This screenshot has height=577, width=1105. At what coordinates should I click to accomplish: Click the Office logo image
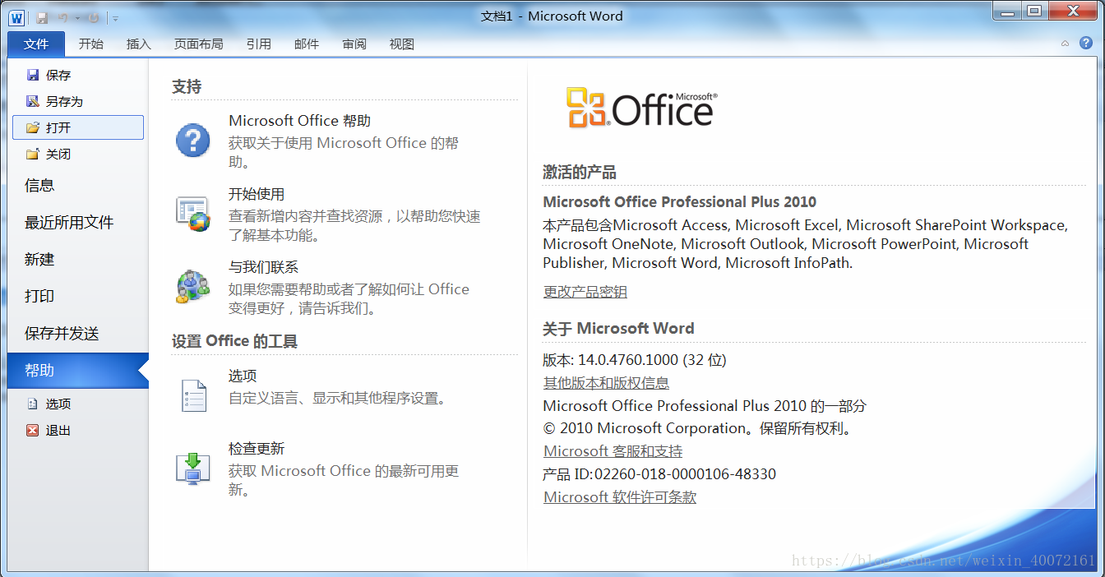coord(641,108)
